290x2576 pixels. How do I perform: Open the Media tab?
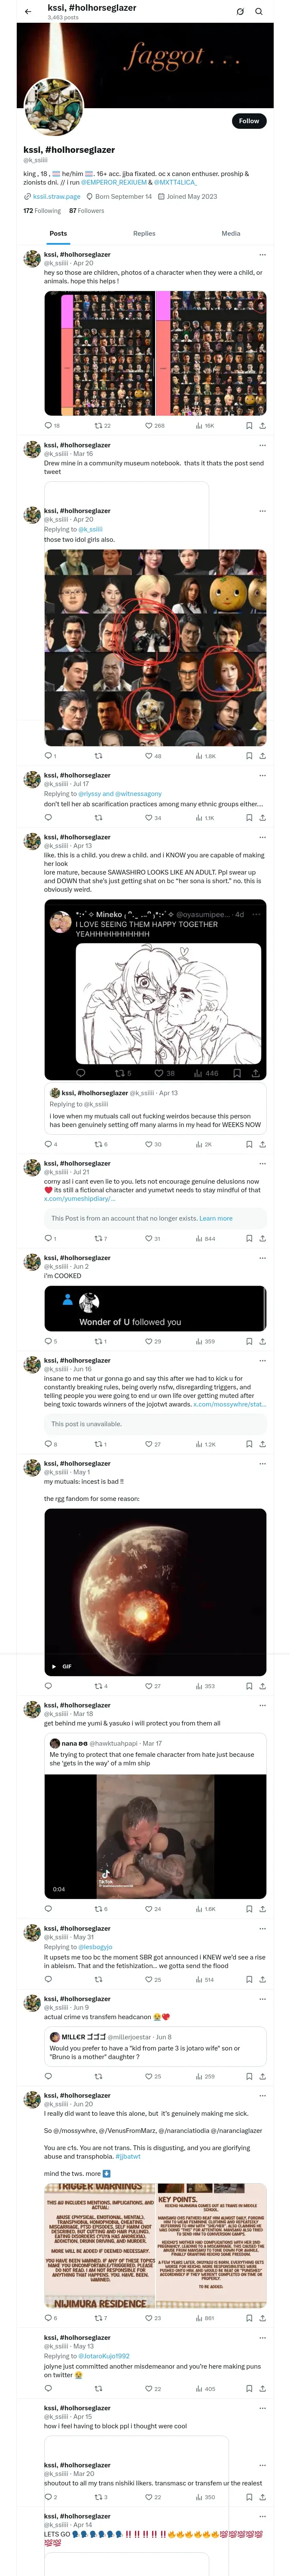(x=231, y=233)
